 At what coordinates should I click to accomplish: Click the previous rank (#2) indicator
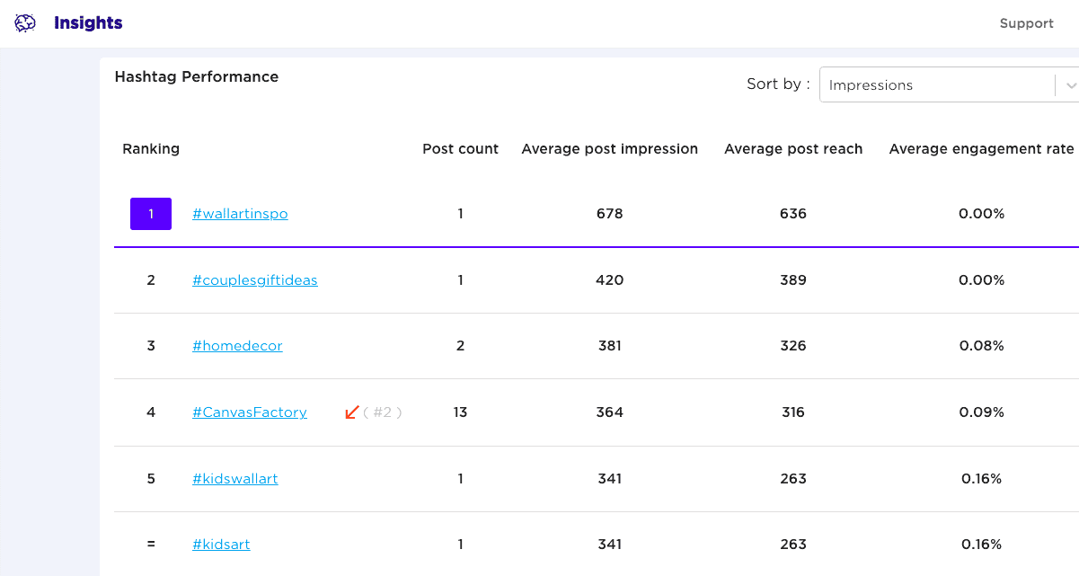(x=382, y=412)
